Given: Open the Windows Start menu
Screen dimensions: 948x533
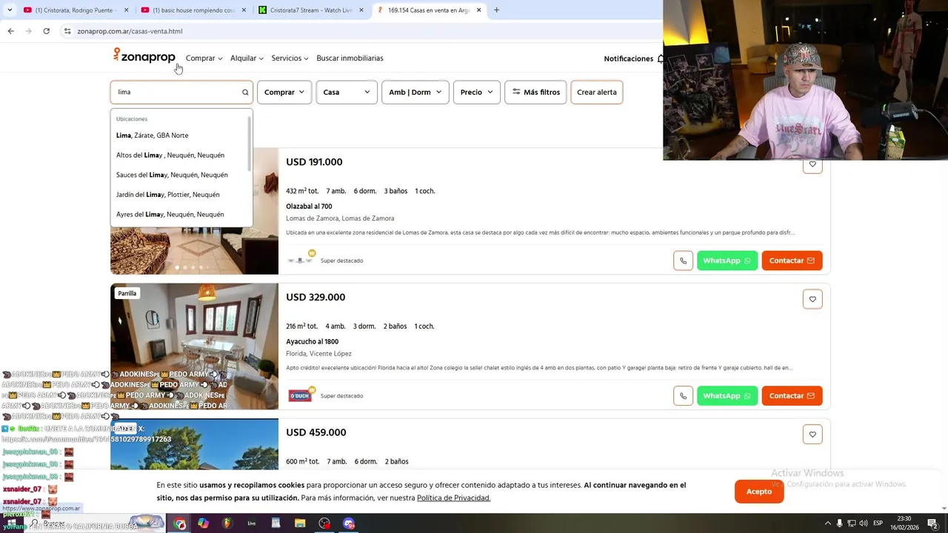Looking at the screenshot, I should [10, 523].
